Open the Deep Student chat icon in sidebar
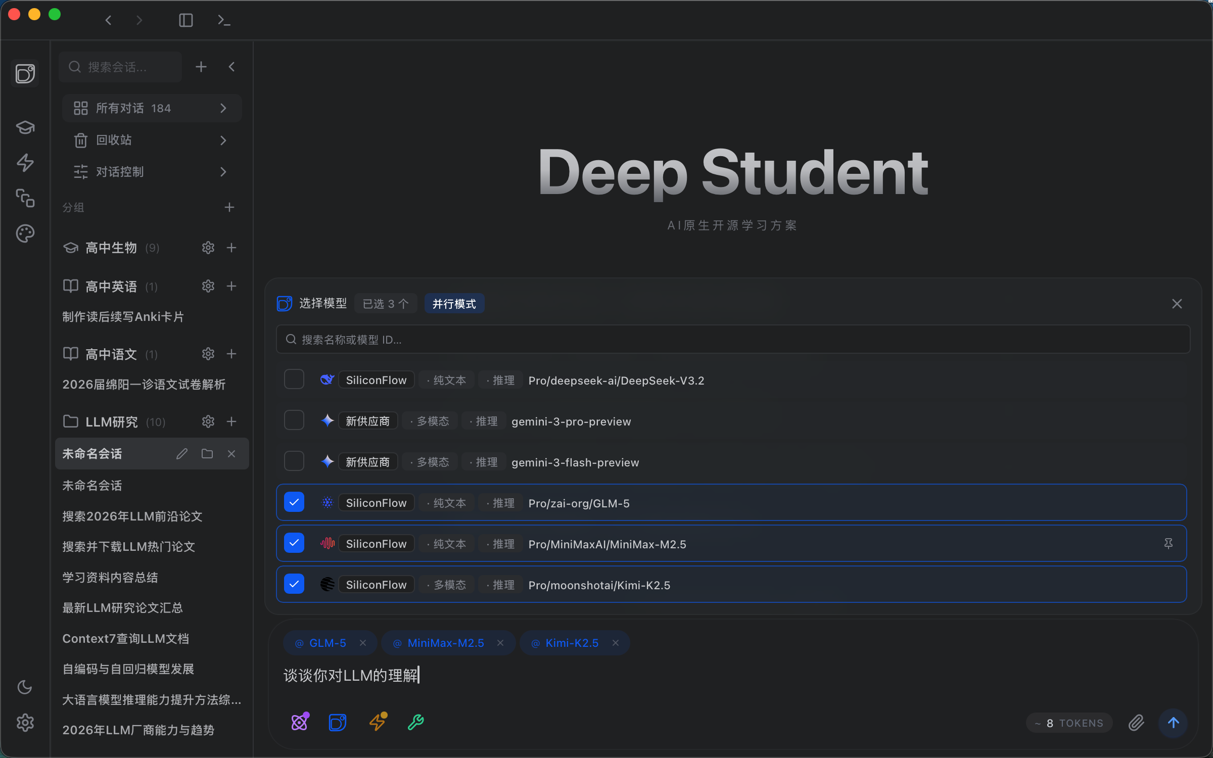1213x758 pixels. click(25, 74)
